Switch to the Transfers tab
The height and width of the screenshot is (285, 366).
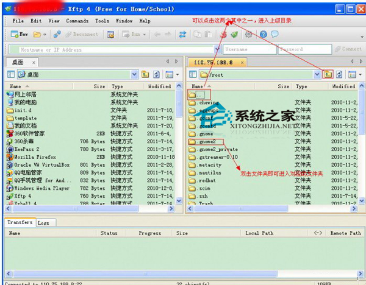(x=20, y=222)
